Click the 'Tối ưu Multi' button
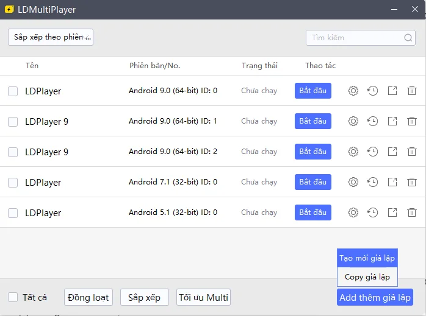Image resolution: width=426 pixels, height=316 pixels. 203,297
